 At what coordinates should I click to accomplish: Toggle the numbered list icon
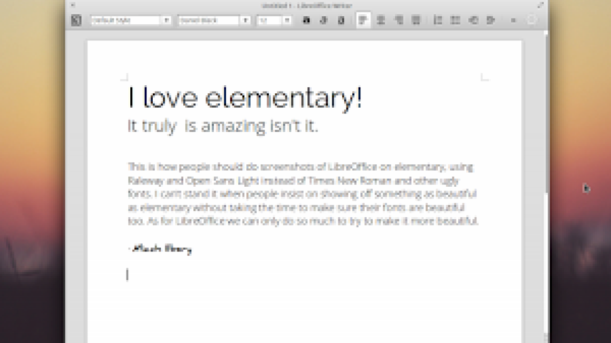438,20
